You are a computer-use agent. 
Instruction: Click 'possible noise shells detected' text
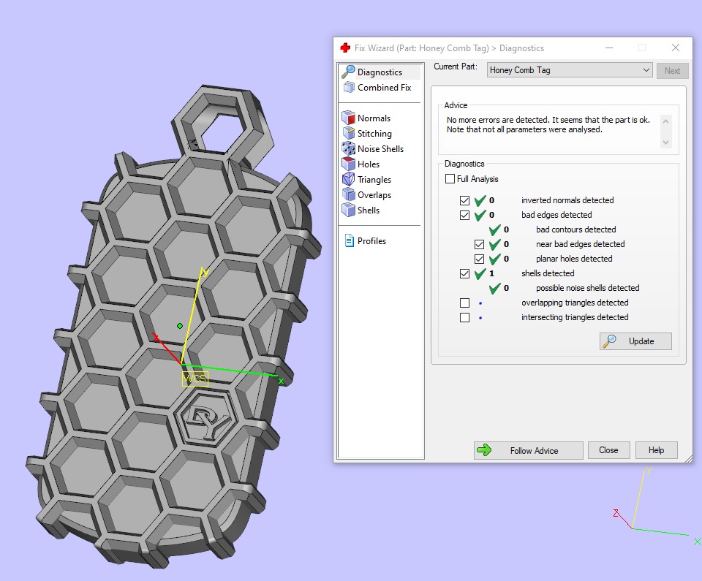(587, 288)
